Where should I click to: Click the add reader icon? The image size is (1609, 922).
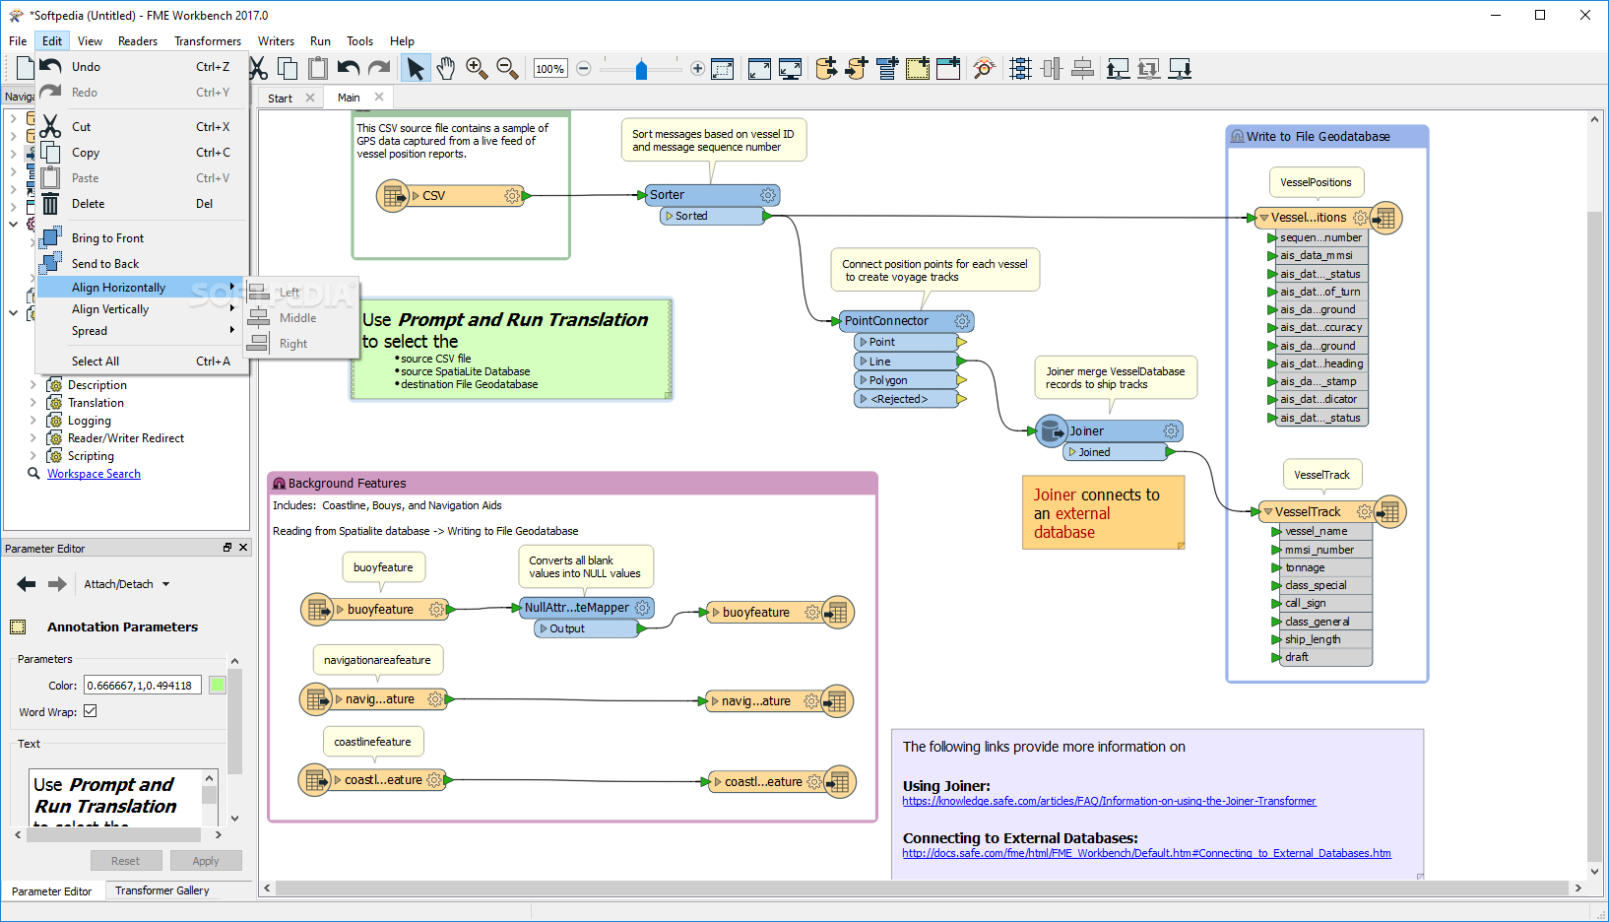(826, 68)
